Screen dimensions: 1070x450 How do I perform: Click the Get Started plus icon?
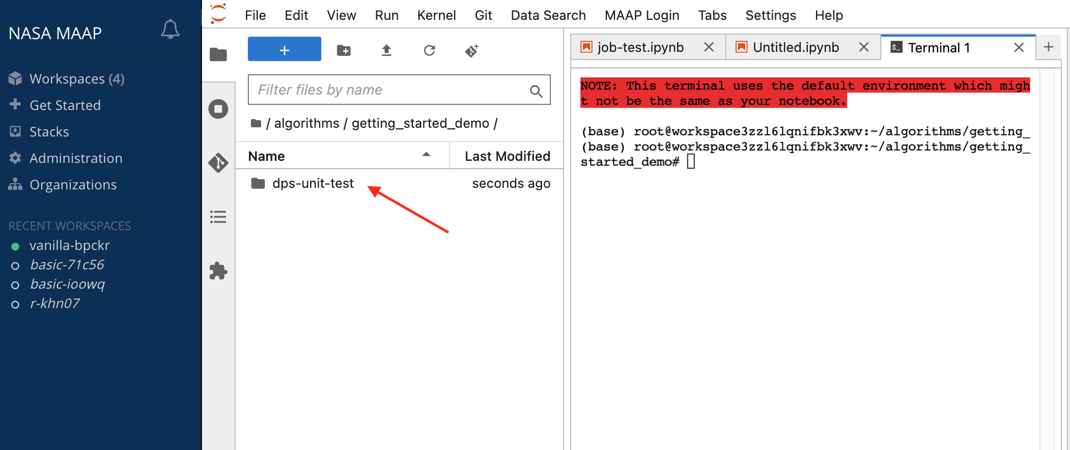tap(15, 104)
